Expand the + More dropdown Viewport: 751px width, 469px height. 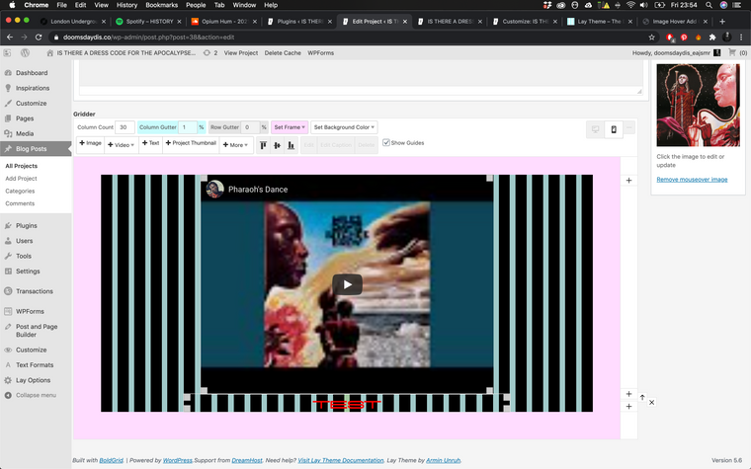coord(234,144)
